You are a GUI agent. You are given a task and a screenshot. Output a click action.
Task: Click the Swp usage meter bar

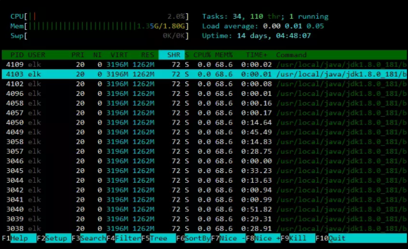point(99,36)
